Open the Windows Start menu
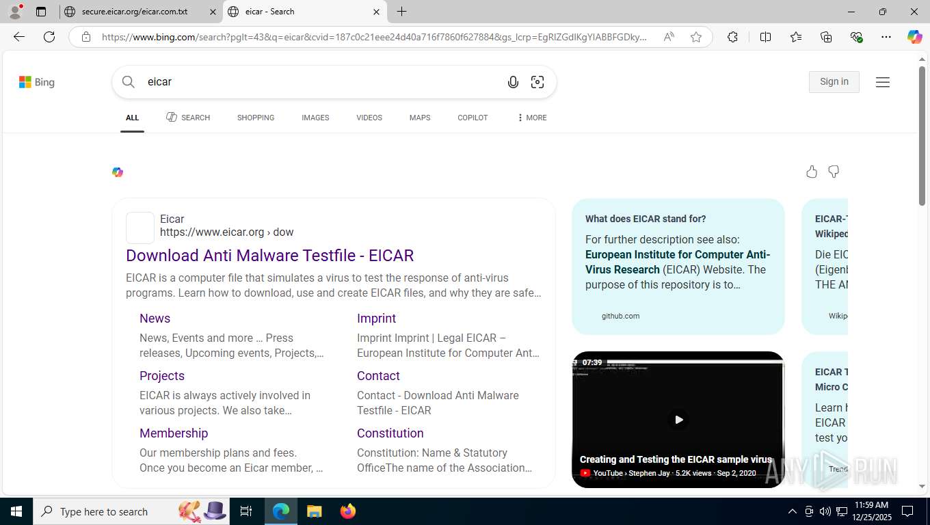This screenshot has height=525, width=930. coord(16,511)
